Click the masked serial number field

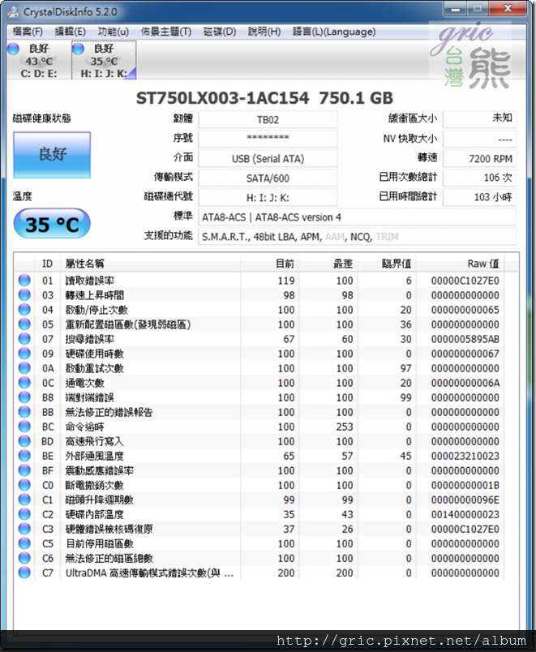pyautogui.click(x=268, y=139)
